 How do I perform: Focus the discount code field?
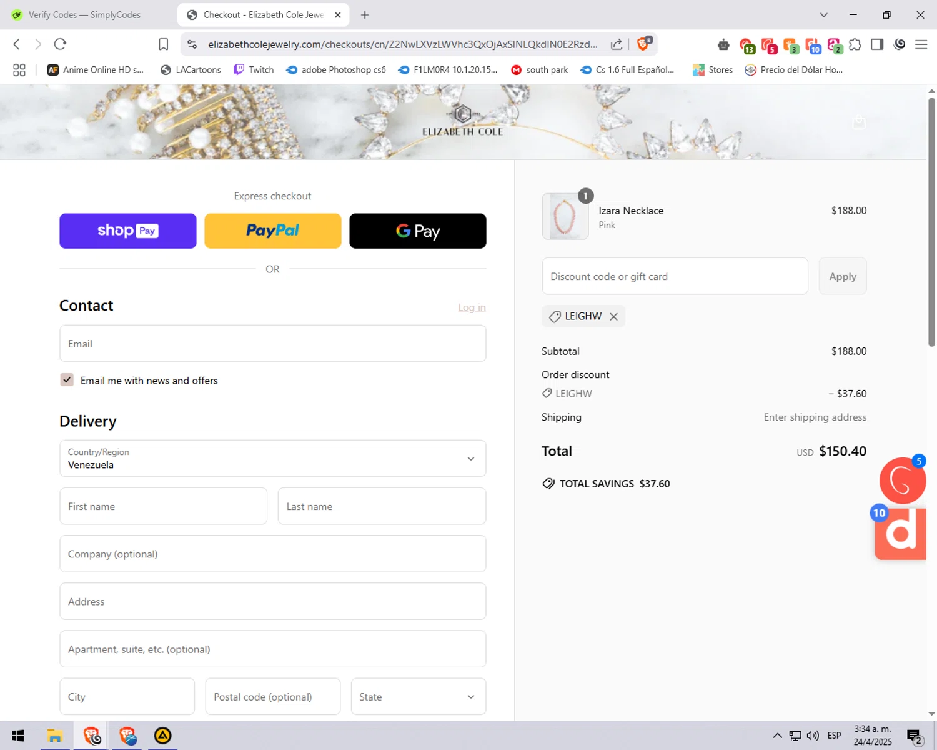click(x=675, y=276)
